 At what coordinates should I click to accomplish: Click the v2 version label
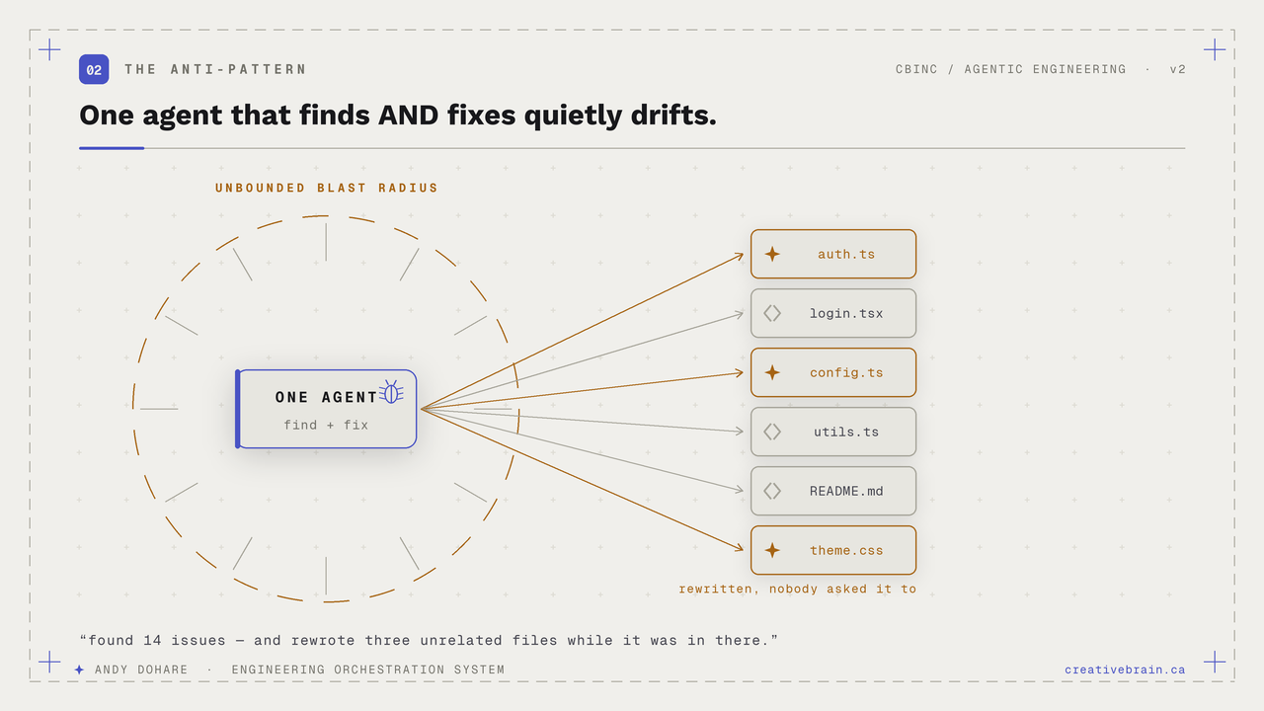point(1177,69)
